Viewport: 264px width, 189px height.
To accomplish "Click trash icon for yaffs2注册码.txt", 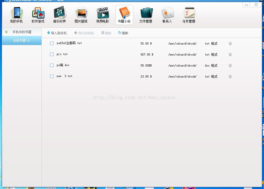I will click(230, 44).
